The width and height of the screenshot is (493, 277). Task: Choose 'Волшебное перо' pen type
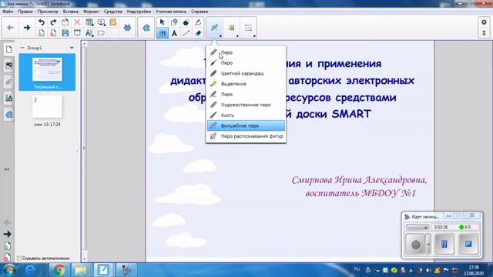tap(246, 125)
